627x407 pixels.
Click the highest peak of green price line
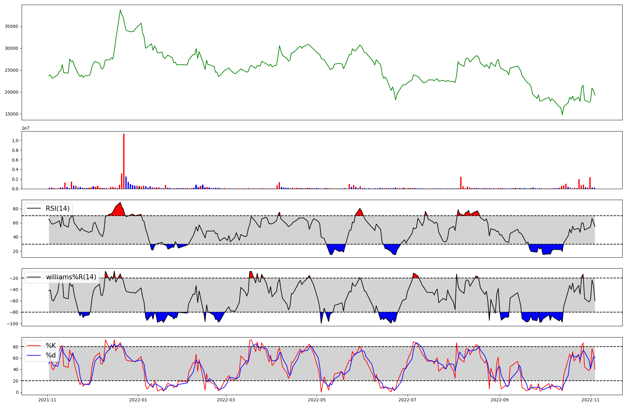[120, 10]
